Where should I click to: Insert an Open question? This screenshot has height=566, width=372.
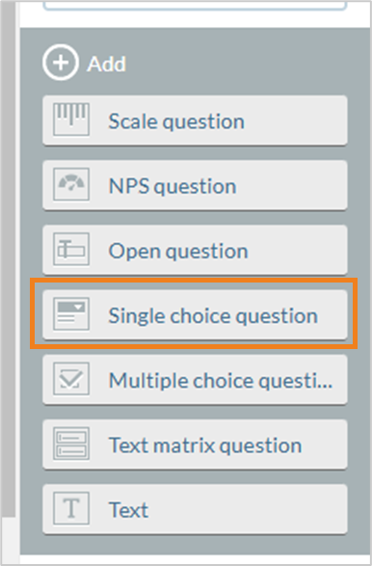[195, 250]
